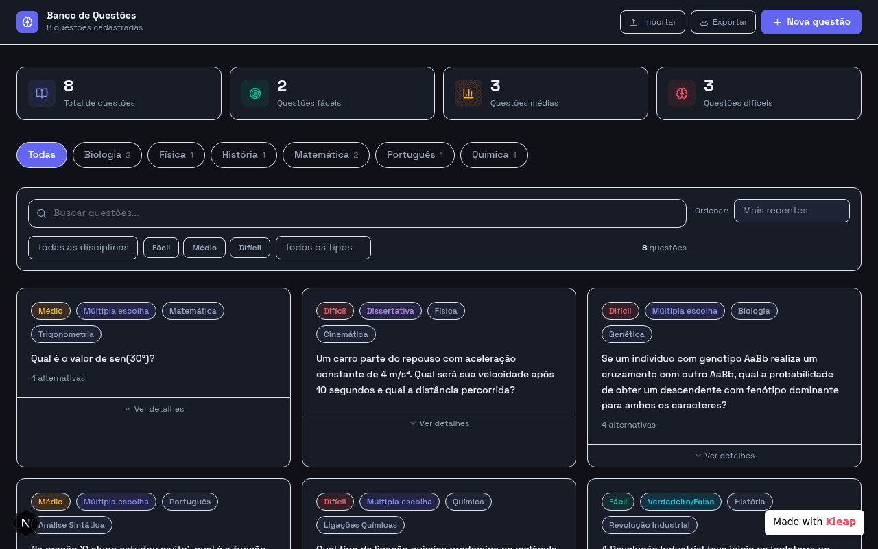Image resolution: width=878 pixels, height=549 pixels.
Task: Toggle the Fácil difficulty filter
Action: [161, 248]
